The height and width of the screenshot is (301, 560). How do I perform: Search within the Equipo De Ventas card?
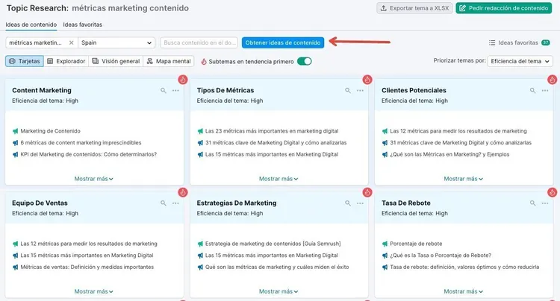pyautogui.click(x=164, y=203)
